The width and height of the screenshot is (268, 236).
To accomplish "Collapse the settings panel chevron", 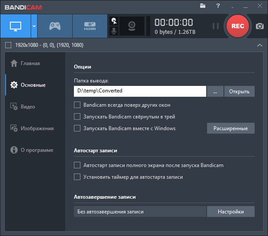I will pos(260,45).
